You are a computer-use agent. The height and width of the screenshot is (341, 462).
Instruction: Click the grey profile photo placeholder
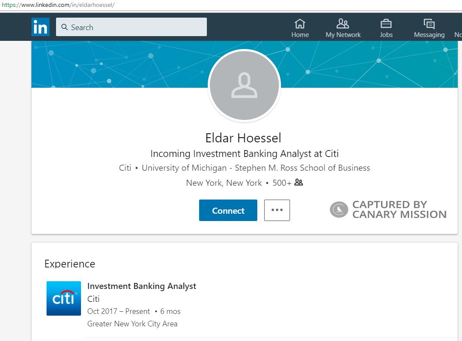pyautogui.click(x=244, y=86)
